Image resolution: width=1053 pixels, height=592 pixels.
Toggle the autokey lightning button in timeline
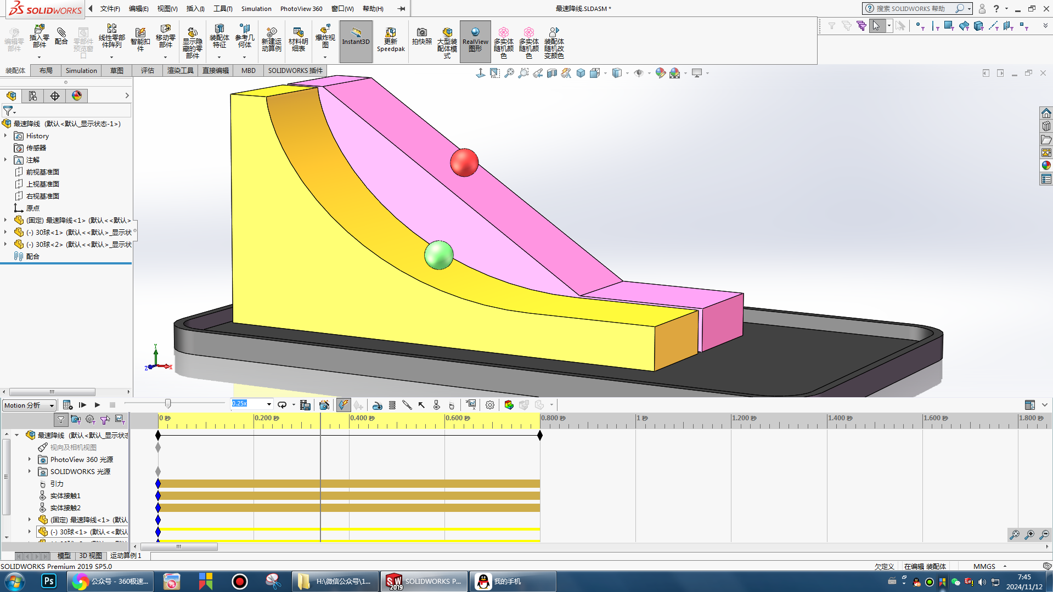pyautogui.click(x=343, y=405)
